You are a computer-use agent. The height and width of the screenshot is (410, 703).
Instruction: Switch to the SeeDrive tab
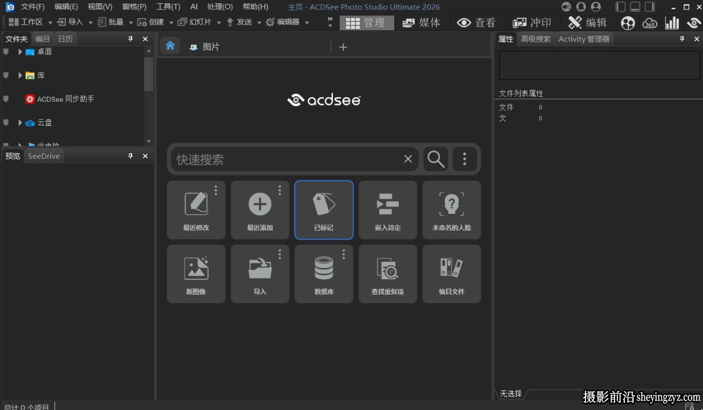point(44,156)
